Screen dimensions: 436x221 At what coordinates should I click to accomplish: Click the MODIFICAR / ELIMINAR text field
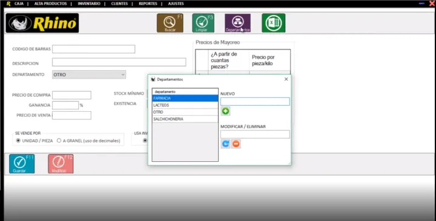pyautogui.click(x=255, y=134)
